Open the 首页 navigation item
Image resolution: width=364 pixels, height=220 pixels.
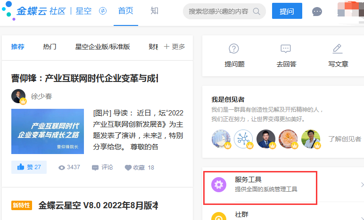125,11
